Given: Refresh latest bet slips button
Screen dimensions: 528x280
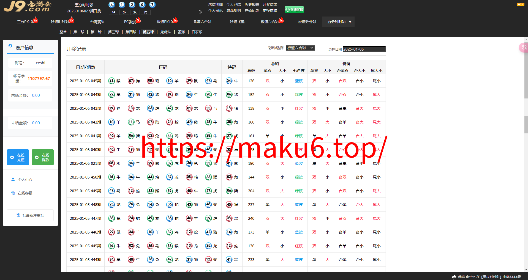Looking at the screenshot, I should coord(30,215).
